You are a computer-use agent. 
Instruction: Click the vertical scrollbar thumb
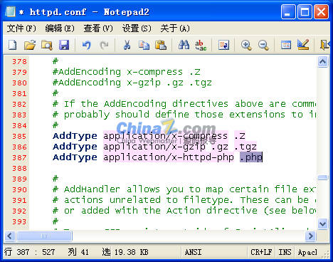pos(323,177)
